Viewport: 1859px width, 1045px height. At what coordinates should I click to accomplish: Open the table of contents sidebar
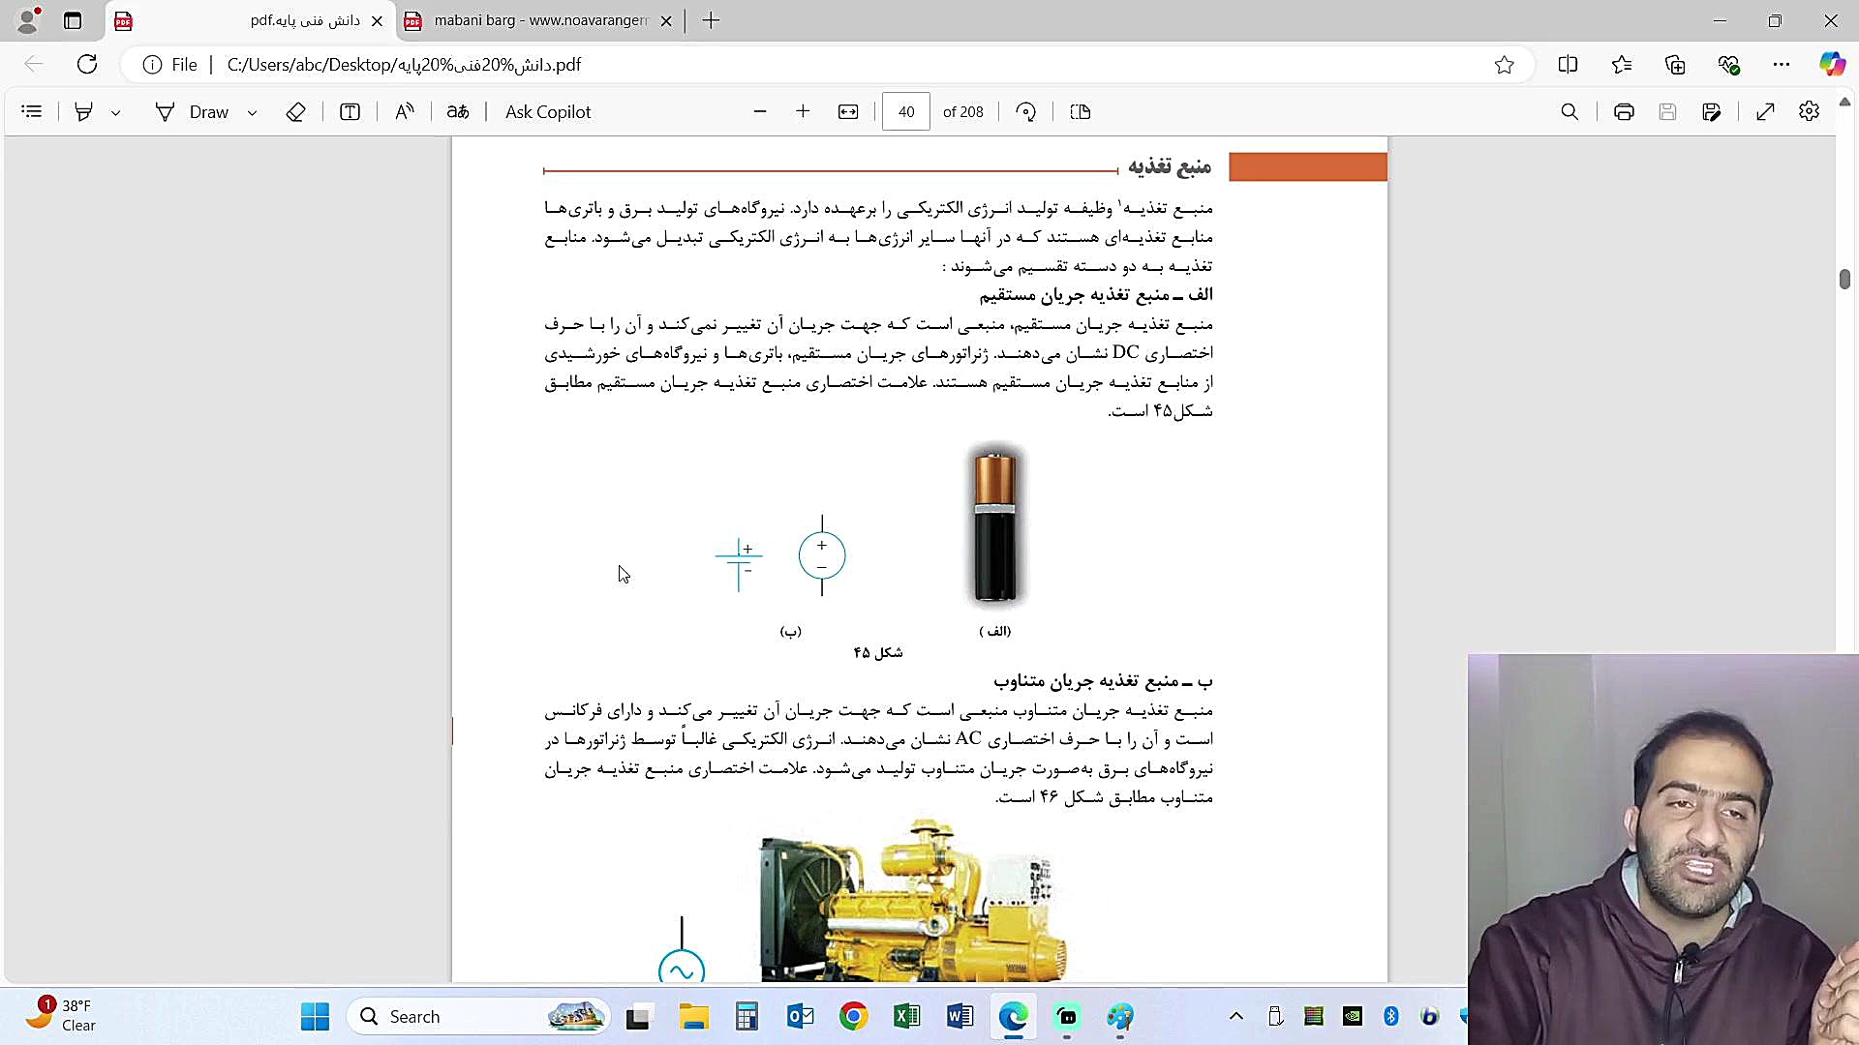32,112
